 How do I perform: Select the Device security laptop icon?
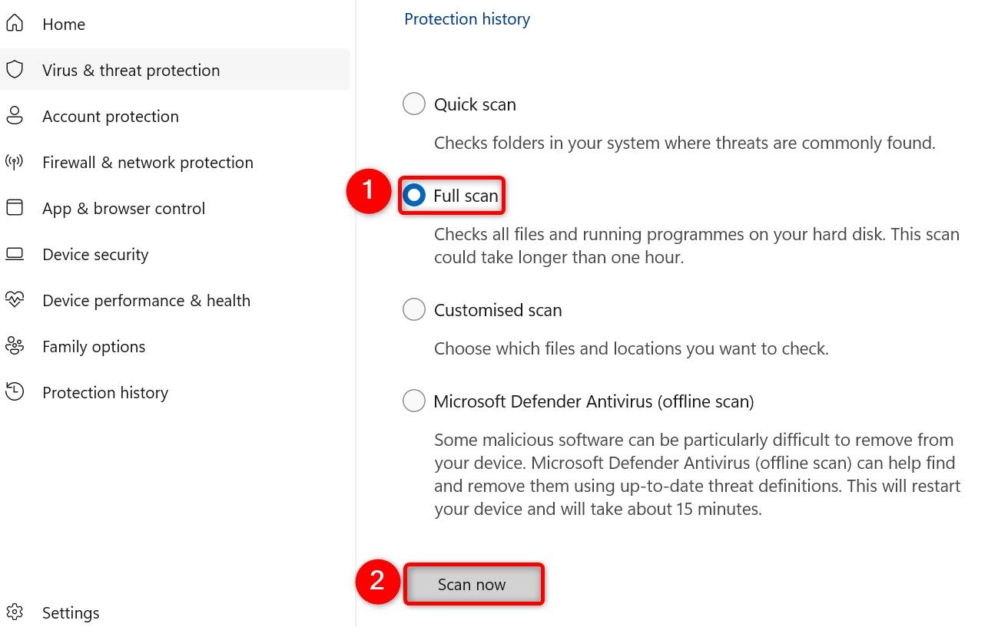tap(15, 253)
